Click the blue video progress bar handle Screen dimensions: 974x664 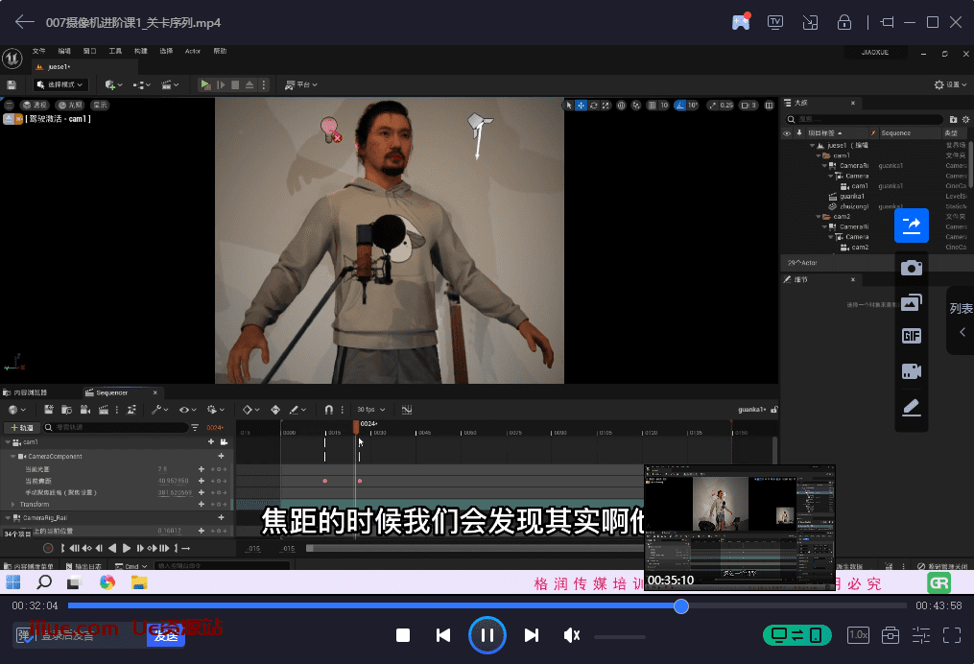coord(681,606)
